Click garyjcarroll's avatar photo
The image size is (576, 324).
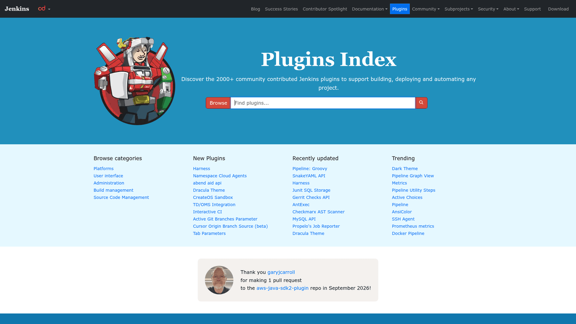coord(219,280)
